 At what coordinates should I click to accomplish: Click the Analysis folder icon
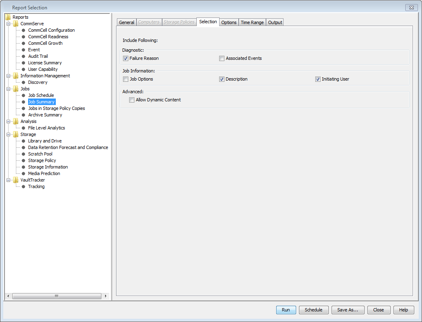16,121
